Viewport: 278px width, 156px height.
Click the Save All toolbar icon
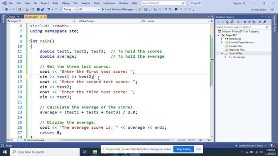pos(43,10)
